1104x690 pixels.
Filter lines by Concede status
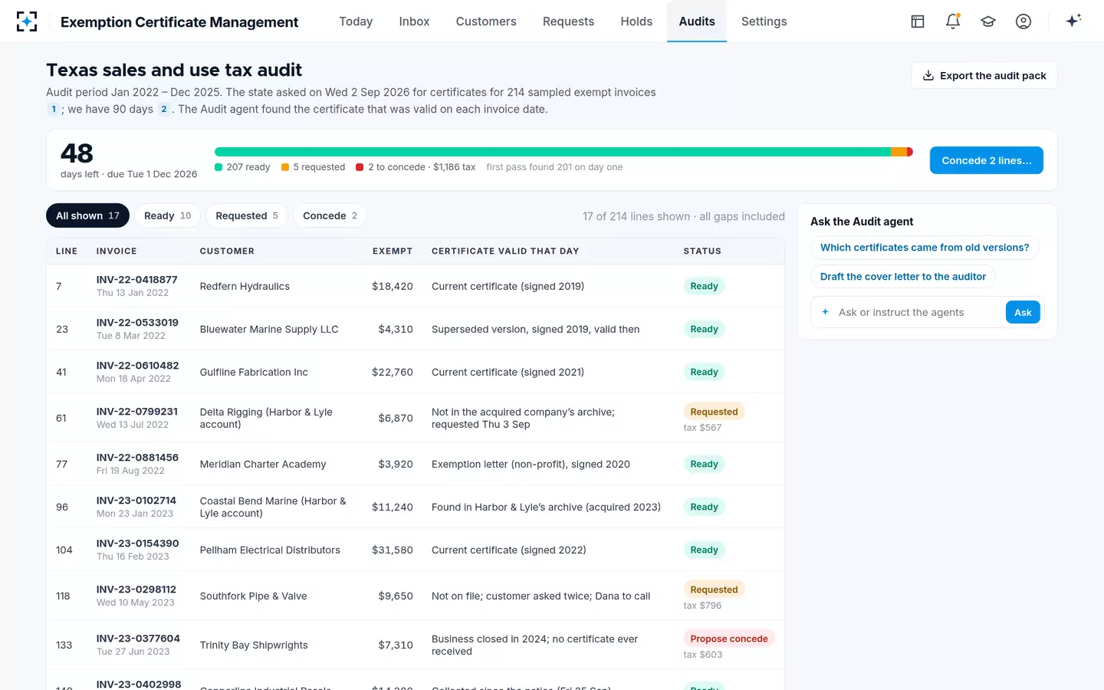pos(330,215)
